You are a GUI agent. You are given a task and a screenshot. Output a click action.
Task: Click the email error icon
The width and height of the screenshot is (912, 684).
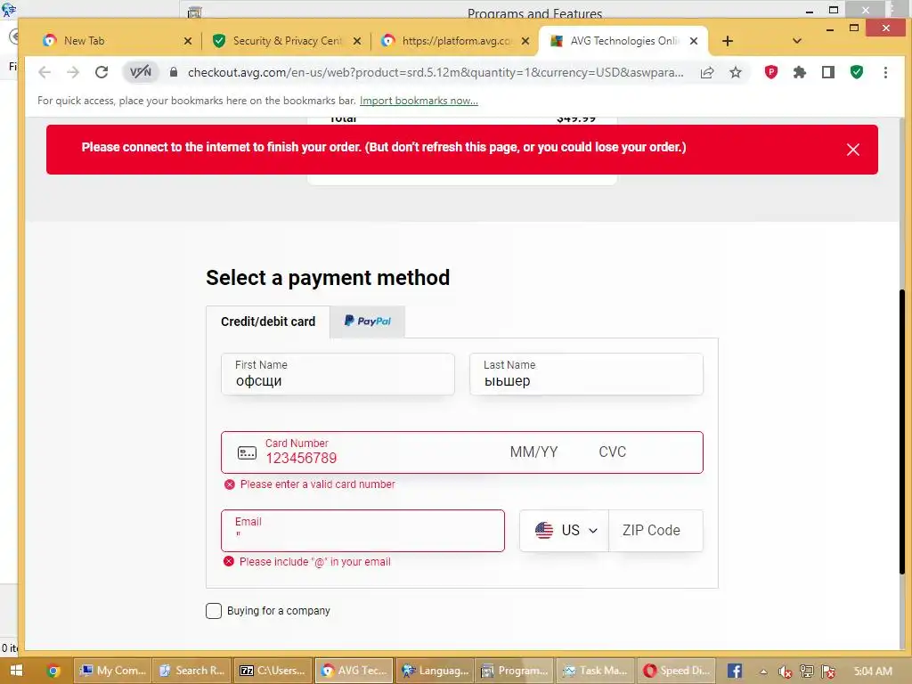pos(229,561)
